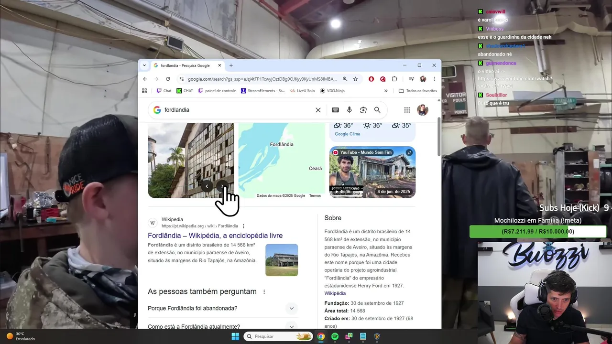612x344 pixels.
Task: Open new tab with plus button
Action: coord(231,65)
